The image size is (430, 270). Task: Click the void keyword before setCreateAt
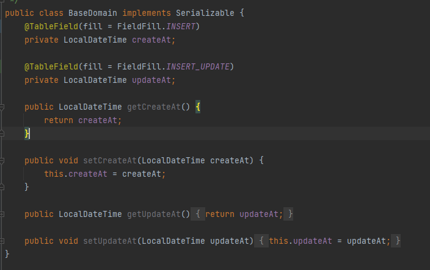pos(68,160)
